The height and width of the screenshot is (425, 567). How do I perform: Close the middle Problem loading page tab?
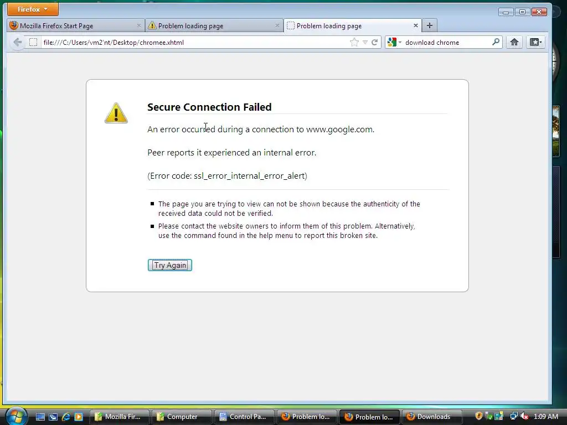(277, 25)
